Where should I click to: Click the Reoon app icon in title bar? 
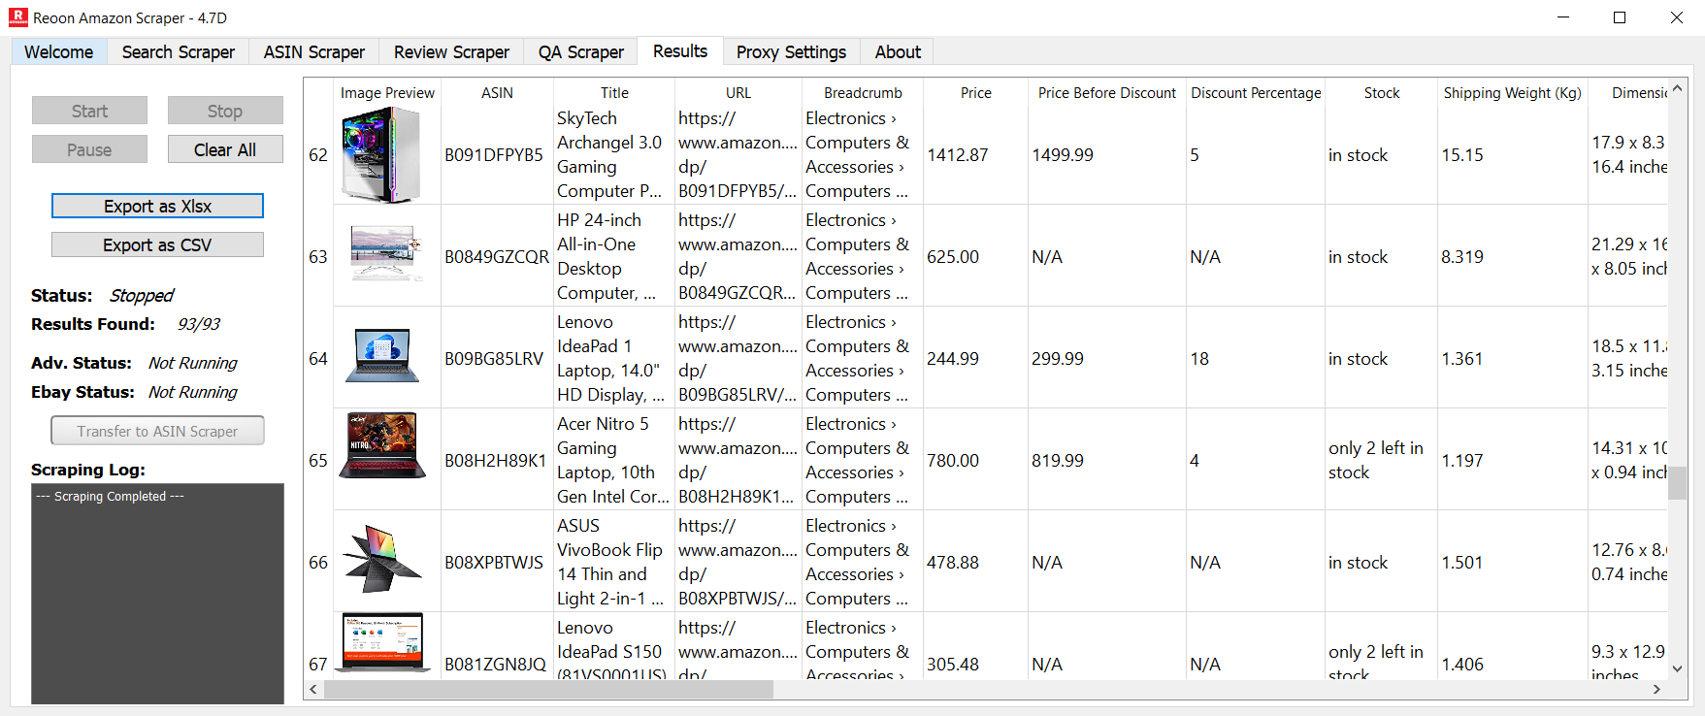[17, 17]
